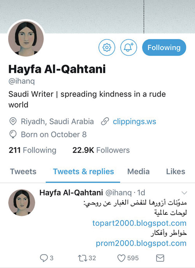The height and width of the screenshot is (268, 195).
Task: Open the large profile avatar picture
Action: tap(26, 39)
